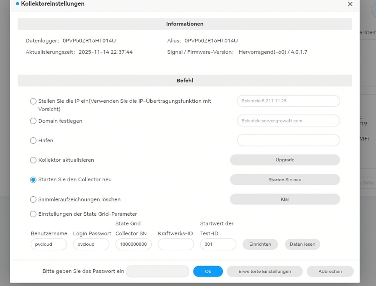The height and width of the screenshot is (286, 376).
Task: Confirm with the blue Ok button
Action: point(208,271)
